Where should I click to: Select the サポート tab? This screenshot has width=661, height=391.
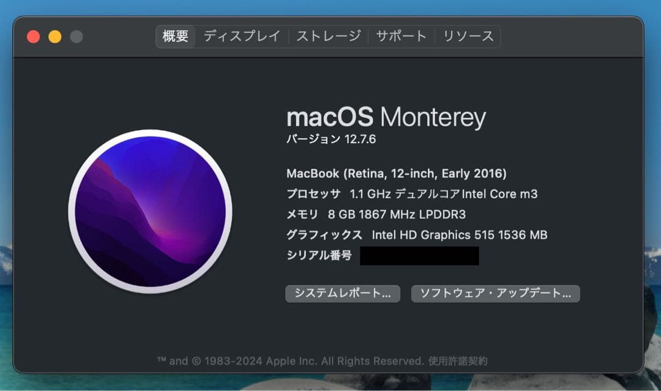(401, 36)
